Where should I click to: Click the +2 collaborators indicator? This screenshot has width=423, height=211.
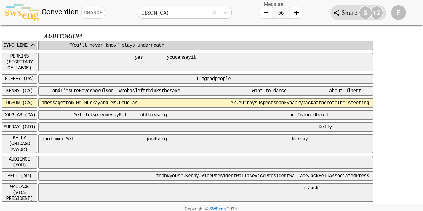377,13
